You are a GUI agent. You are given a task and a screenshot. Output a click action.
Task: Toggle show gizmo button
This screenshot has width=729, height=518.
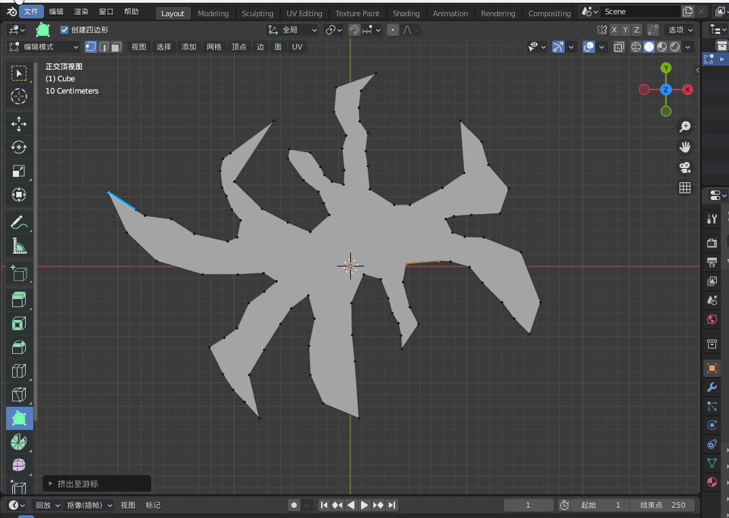(558, 47)
